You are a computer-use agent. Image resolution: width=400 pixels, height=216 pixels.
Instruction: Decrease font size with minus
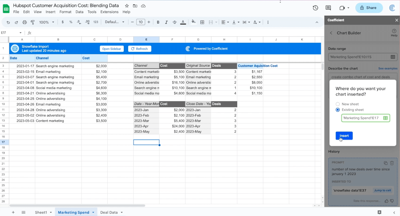132,22
